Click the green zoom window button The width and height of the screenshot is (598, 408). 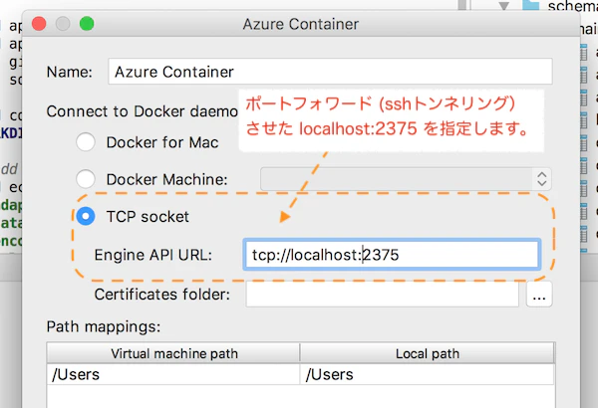coord(87,24)
